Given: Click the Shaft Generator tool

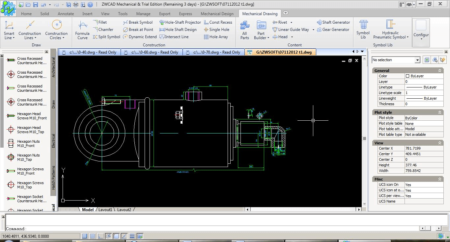Looking at the screenshot, I should tap(333, 22).
